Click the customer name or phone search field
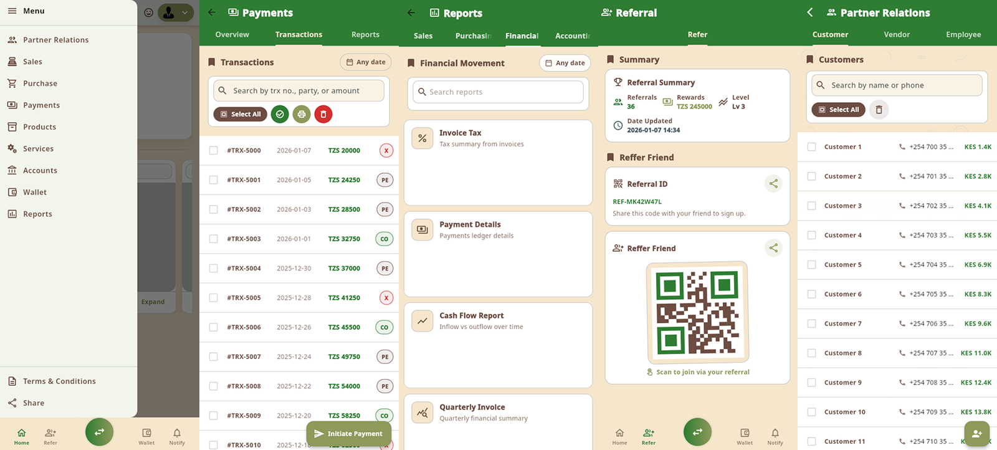The image size is (997, 450). (x=897, y=85)
